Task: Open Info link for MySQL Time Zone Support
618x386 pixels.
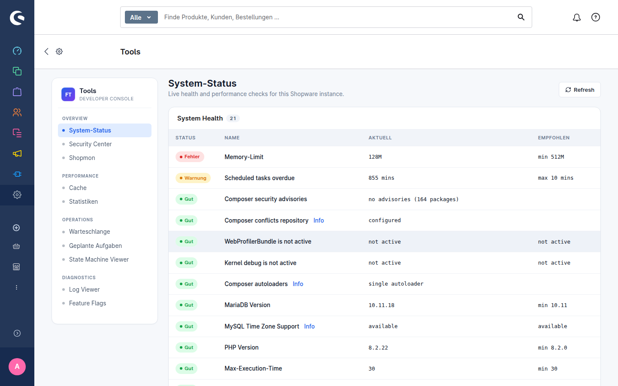Action: click(x=309, y=326)
